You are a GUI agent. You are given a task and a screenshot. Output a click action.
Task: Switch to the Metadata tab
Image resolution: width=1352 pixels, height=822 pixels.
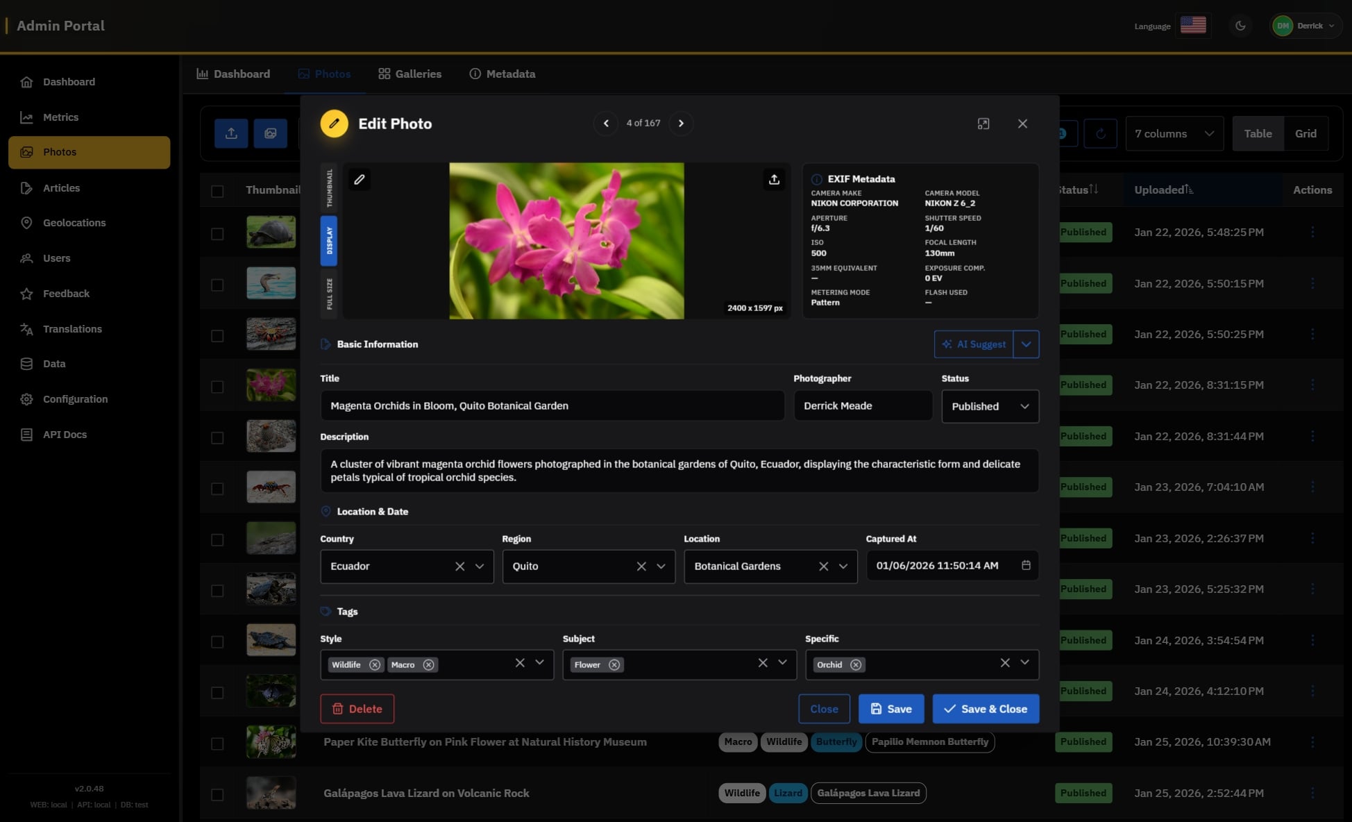pos(502,74)
